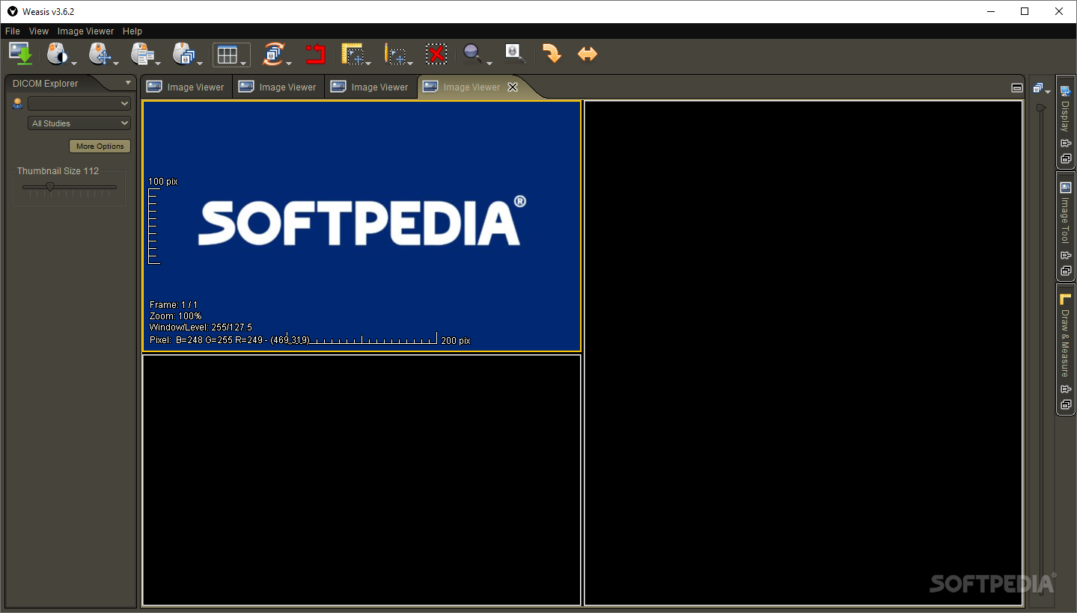This screenshot has height=613, width=1077.
Task: Expand the synchronize dropdown arrow
Action: (289, 63)
